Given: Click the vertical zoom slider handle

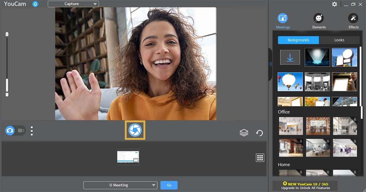Looking at the screenshot, I should click(7, 86).
